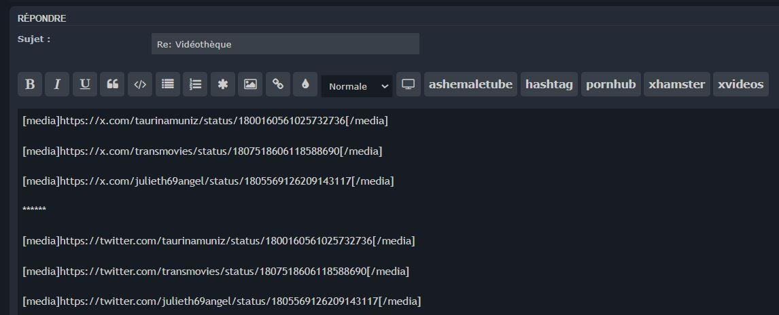
Task: Insert a quote block
Action: point(112,84)
